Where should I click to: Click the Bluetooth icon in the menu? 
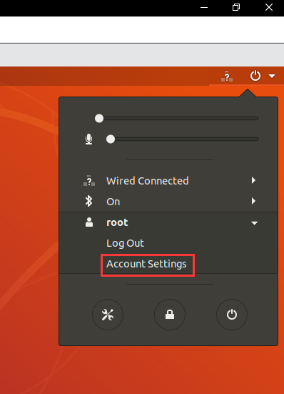coord(88,201)
